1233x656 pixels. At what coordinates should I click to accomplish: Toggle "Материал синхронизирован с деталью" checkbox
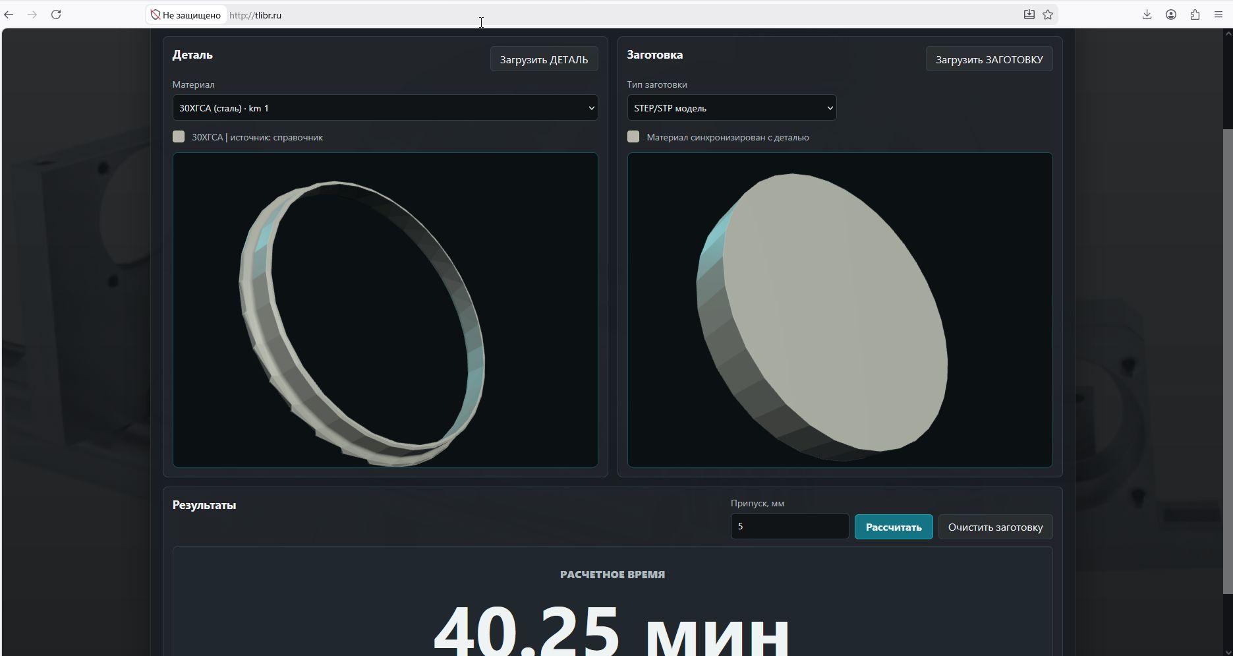[x=633, y=136]
